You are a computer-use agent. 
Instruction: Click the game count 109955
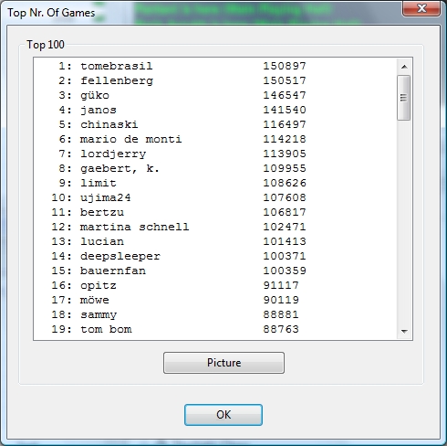[x=285, y=168]
